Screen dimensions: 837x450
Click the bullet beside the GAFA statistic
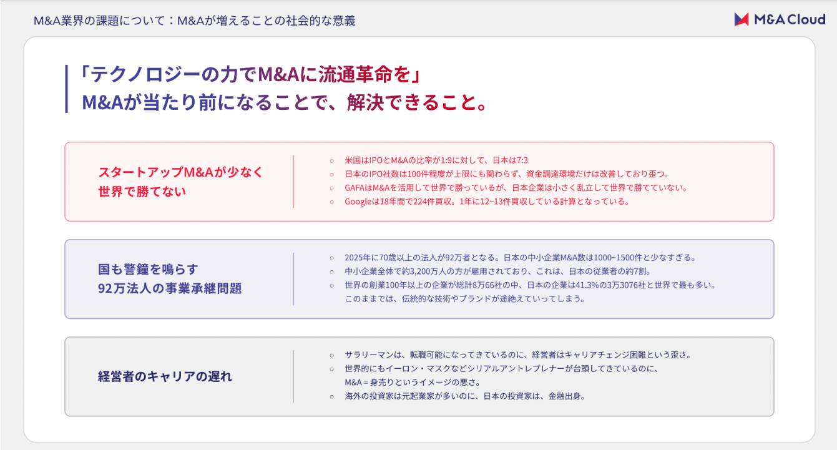[331, 187]
